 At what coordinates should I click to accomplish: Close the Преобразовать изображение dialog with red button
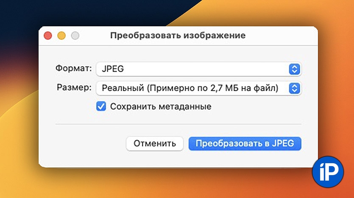48,36
